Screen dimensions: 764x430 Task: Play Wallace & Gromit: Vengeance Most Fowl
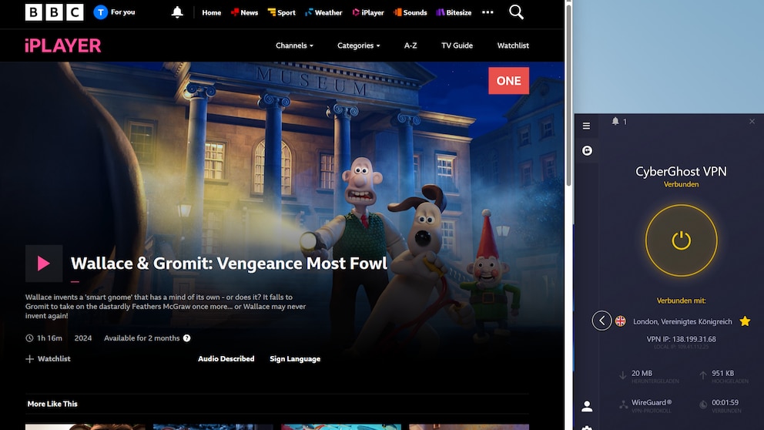44,264
